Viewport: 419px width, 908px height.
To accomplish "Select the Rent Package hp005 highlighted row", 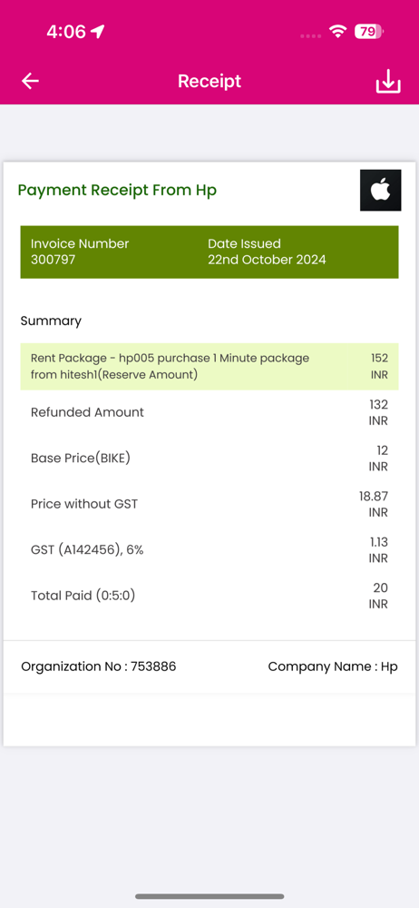I will [209, 367].
